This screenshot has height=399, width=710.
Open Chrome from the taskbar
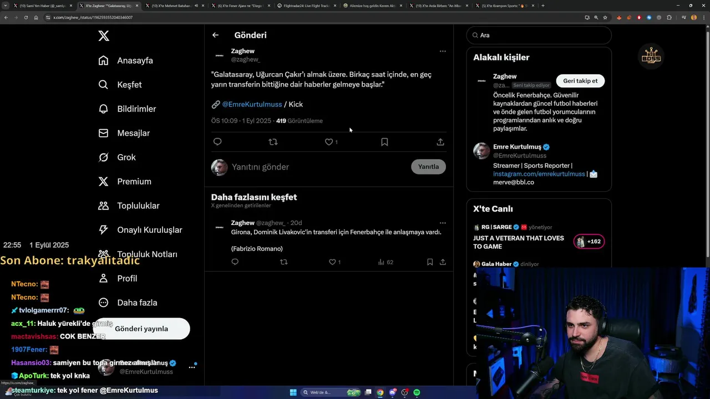pos(380,393)
